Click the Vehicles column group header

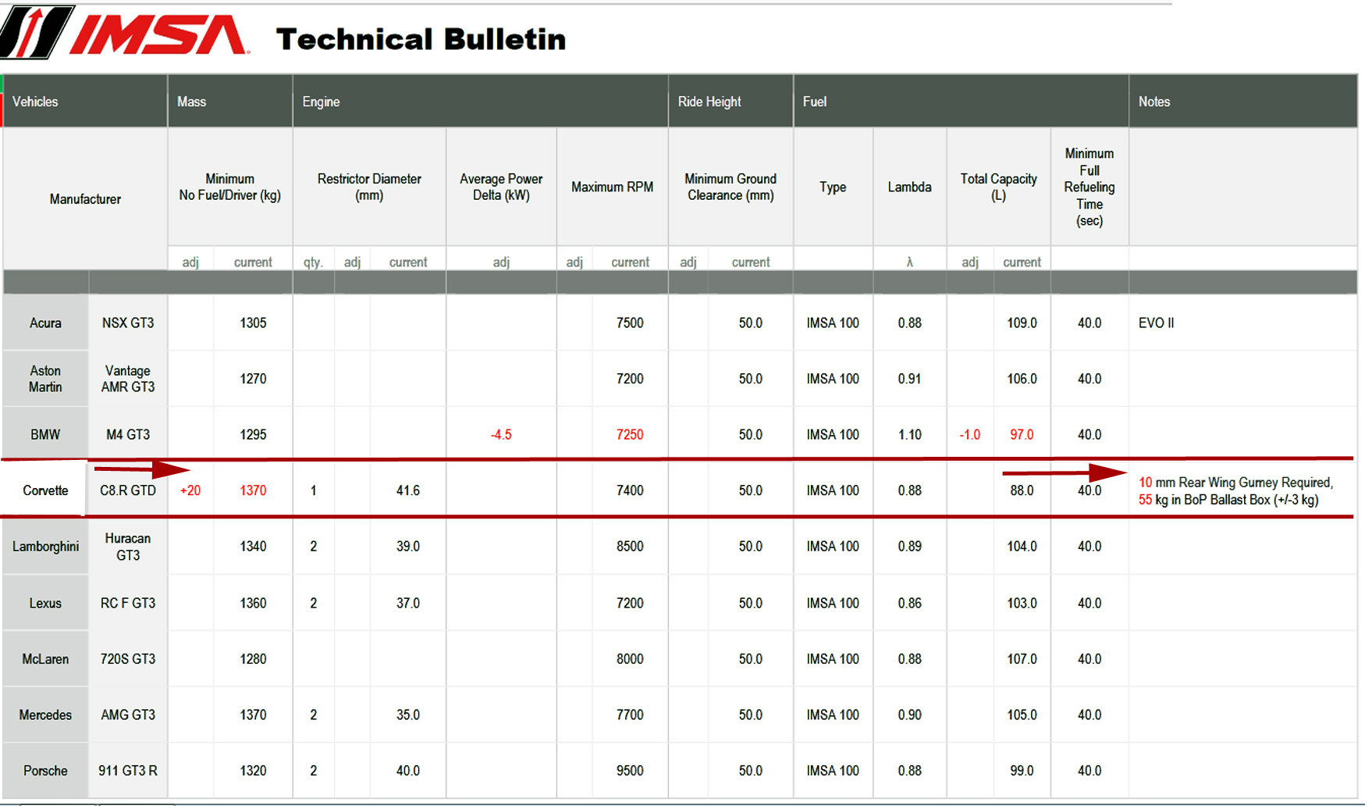pos(35,102)
